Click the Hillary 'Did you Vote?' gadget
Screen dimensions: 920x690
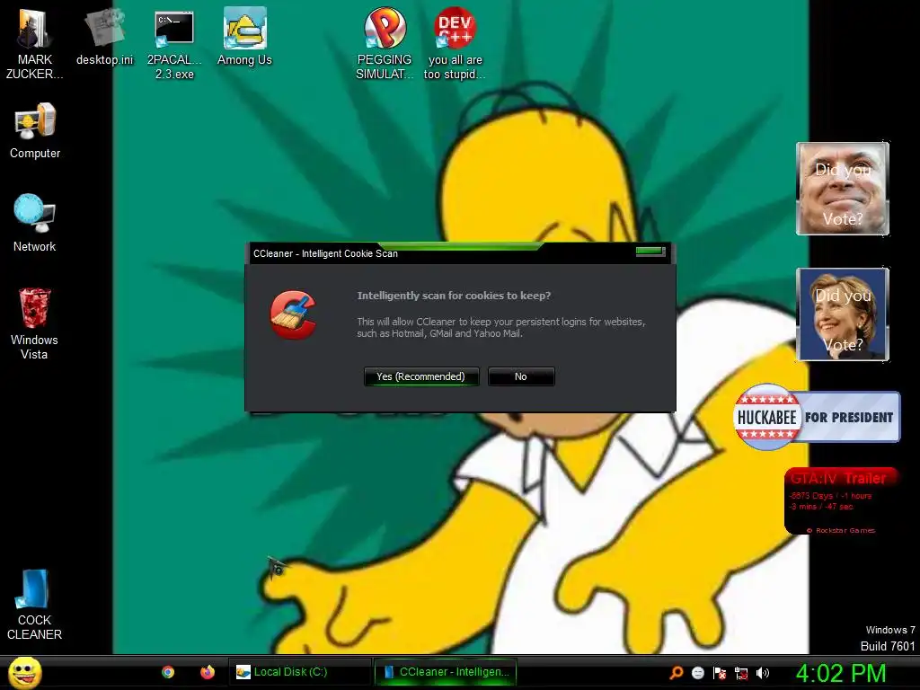tap(843, 314)
